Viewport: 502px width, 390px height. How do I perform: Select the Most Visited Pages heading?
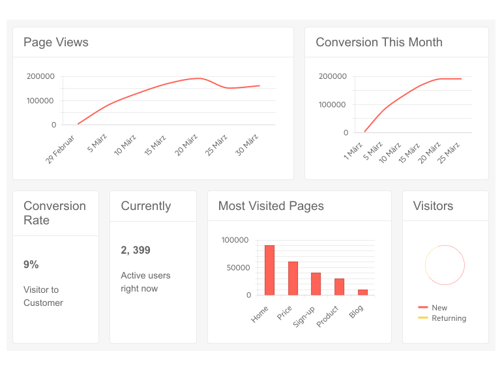point(271,206)
